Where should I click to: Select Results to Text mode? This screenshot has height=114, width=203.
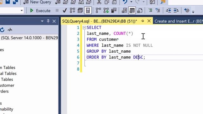click(x=124, y=10)
